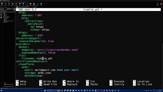This screenshot has height=92, width=163.
Task: Click the traefik.yml title in nano header
Action: (x=91, y=10)
